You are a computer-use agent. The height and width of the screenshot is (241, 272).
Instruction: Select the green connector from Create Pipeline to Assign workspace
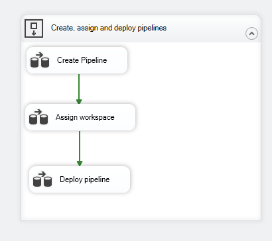tap(79, 89)
